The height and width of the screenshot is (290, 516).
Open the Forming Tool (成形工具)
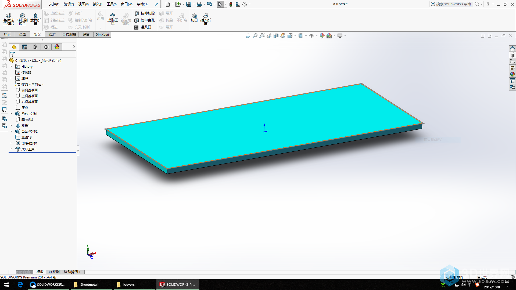coord(113,19)
